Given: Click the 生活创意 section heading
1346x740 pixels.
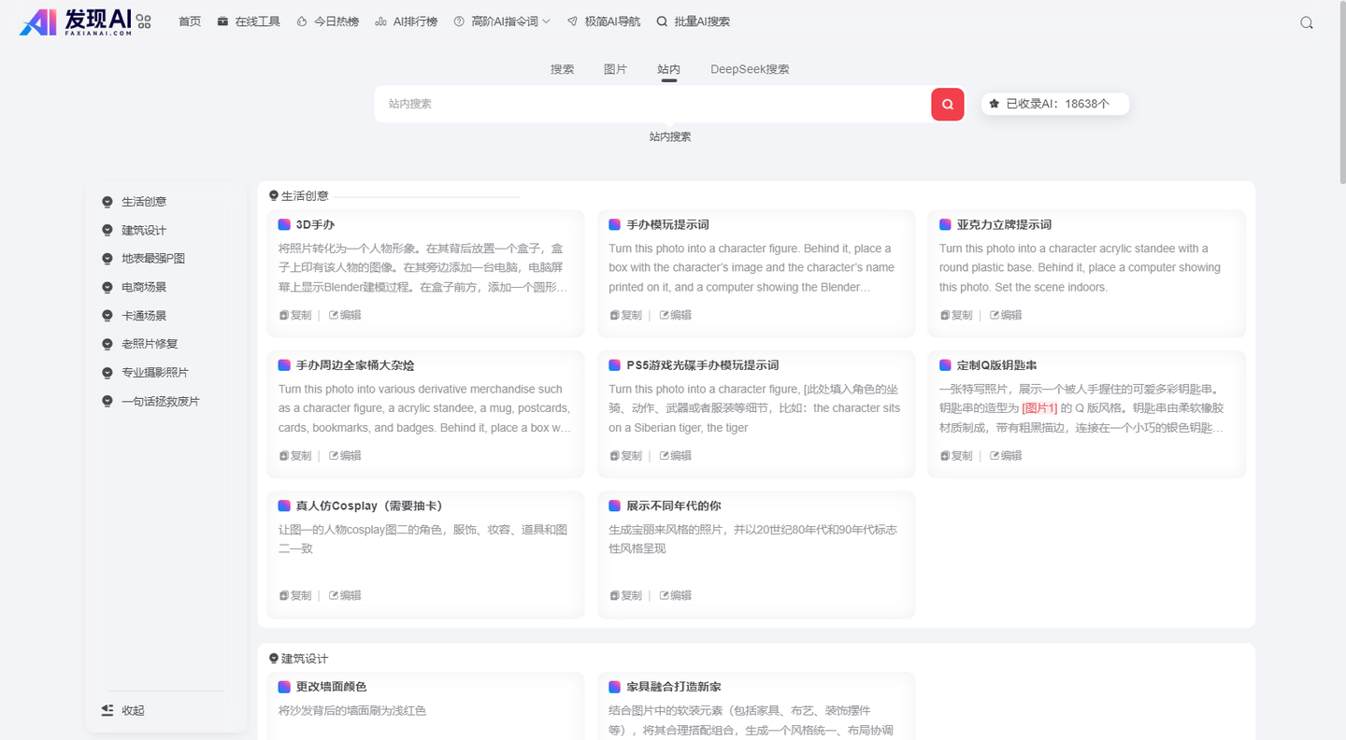Looking at the screenshot, I should click(x=299, y=196).
